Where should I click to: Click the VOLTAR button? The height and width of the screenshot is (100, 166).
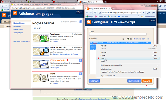pyautogui.click(x=94, y=81)
